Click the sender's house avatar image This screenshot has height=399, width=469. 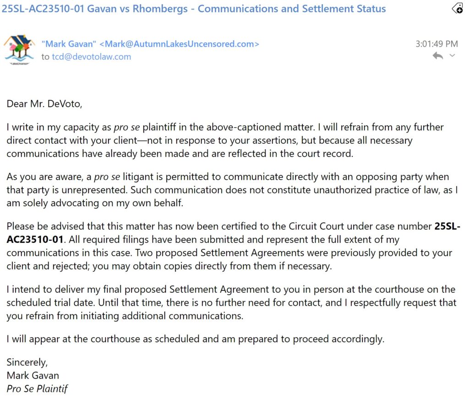click(19, 50)
